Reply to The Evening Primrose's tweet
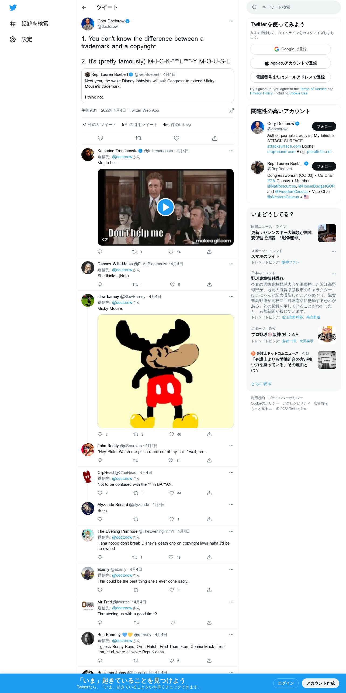Viewport: 346px width, 693px height. point(100,557)
